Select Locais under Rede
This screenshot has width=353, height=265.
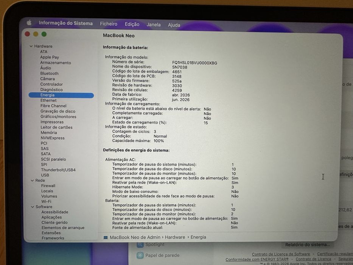(x=47, y=191)
